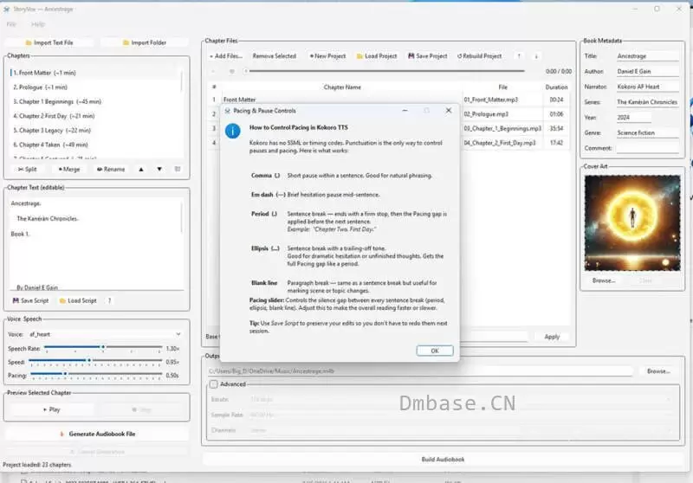Image resolution: width=693 pixels, height=483 pixels.
Task: Open the Help menu
Action: 38,24
